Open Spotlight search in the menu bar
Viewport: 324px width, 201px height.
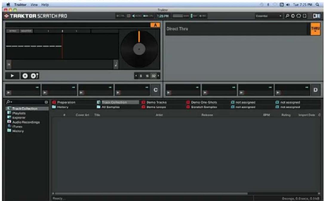317,4
